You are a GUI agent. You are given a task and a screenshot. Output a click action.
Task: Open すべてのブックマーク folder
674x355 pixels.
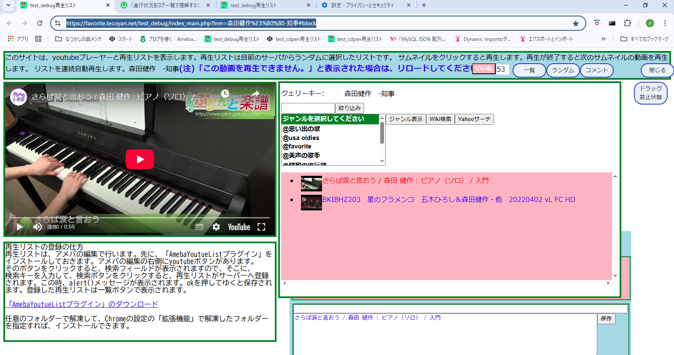click(x=644, y=39)
